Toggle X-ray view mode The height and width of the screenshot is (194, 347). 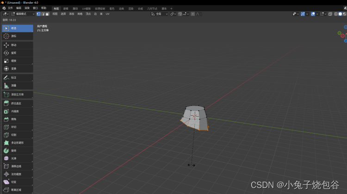click(330, 14)
